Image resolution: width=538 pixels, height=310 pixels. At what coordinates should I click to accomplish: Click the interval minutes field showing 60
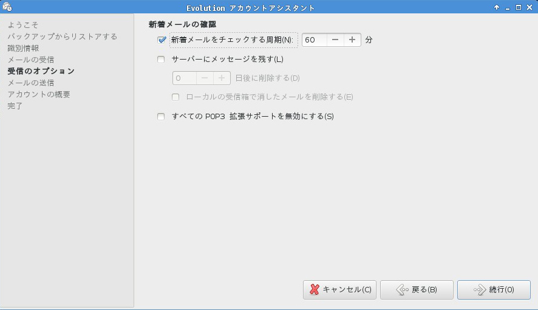pos(314,40)
